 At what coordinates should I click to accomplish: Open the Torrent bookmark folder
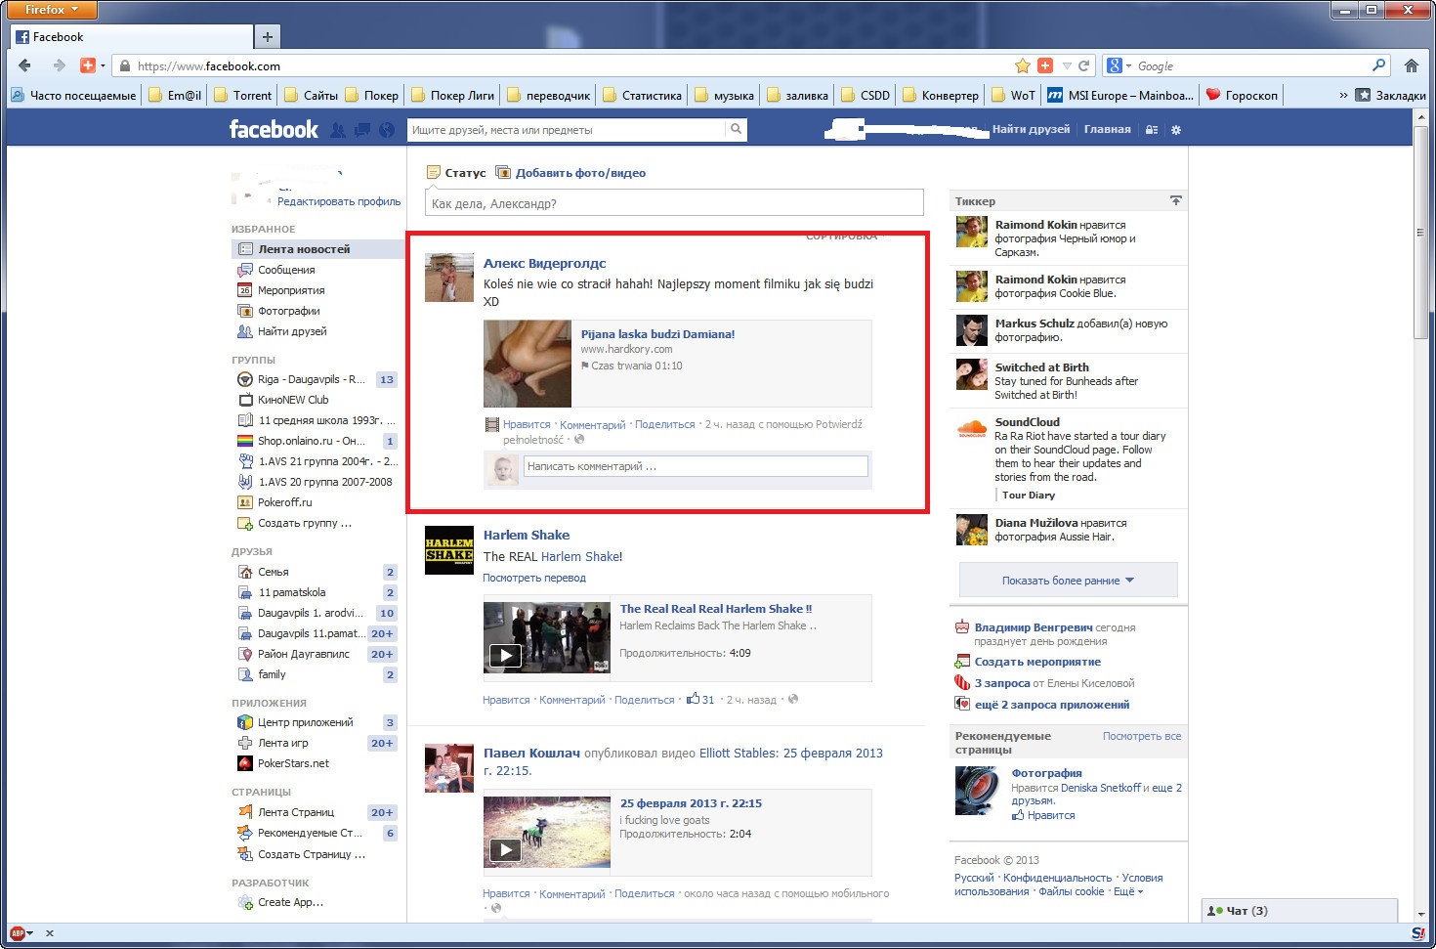(242, 95)
